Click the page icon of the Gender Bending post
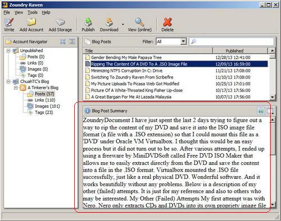This screenshot has height=221, width=281. click(x=88, y=57)
